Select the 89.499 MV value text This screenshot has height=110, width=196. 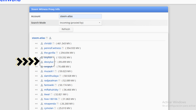[x=65, y=62]
